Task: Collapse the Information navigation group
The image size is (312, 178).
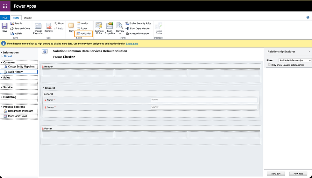Action: click(1, 52)
